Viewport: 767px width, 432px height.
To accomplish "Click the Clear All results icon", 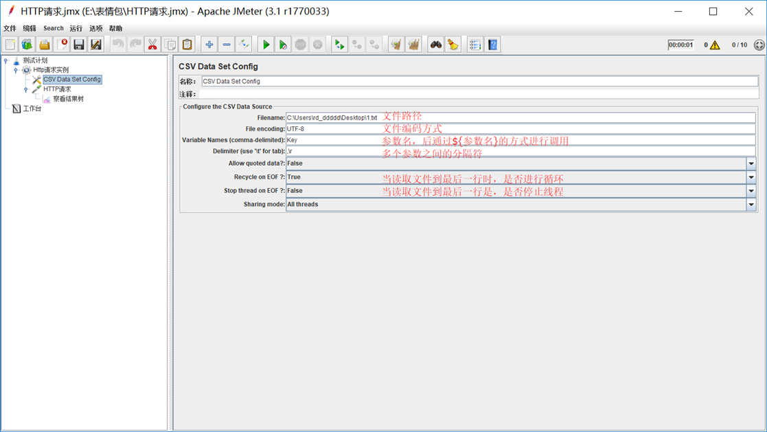I will (x=413, y=45).
